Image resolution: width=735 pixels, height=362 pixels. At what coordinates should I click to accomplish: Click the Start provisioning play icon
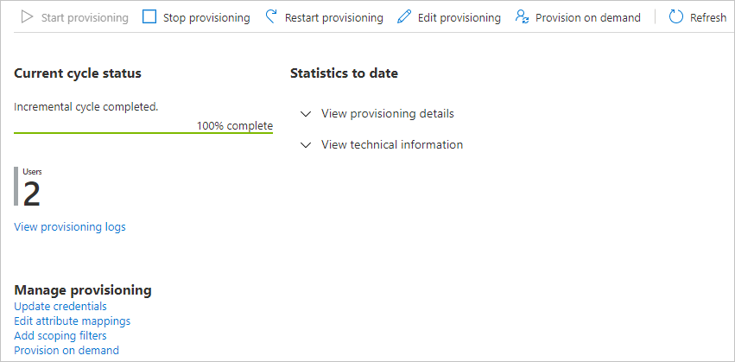pos(28,17)
